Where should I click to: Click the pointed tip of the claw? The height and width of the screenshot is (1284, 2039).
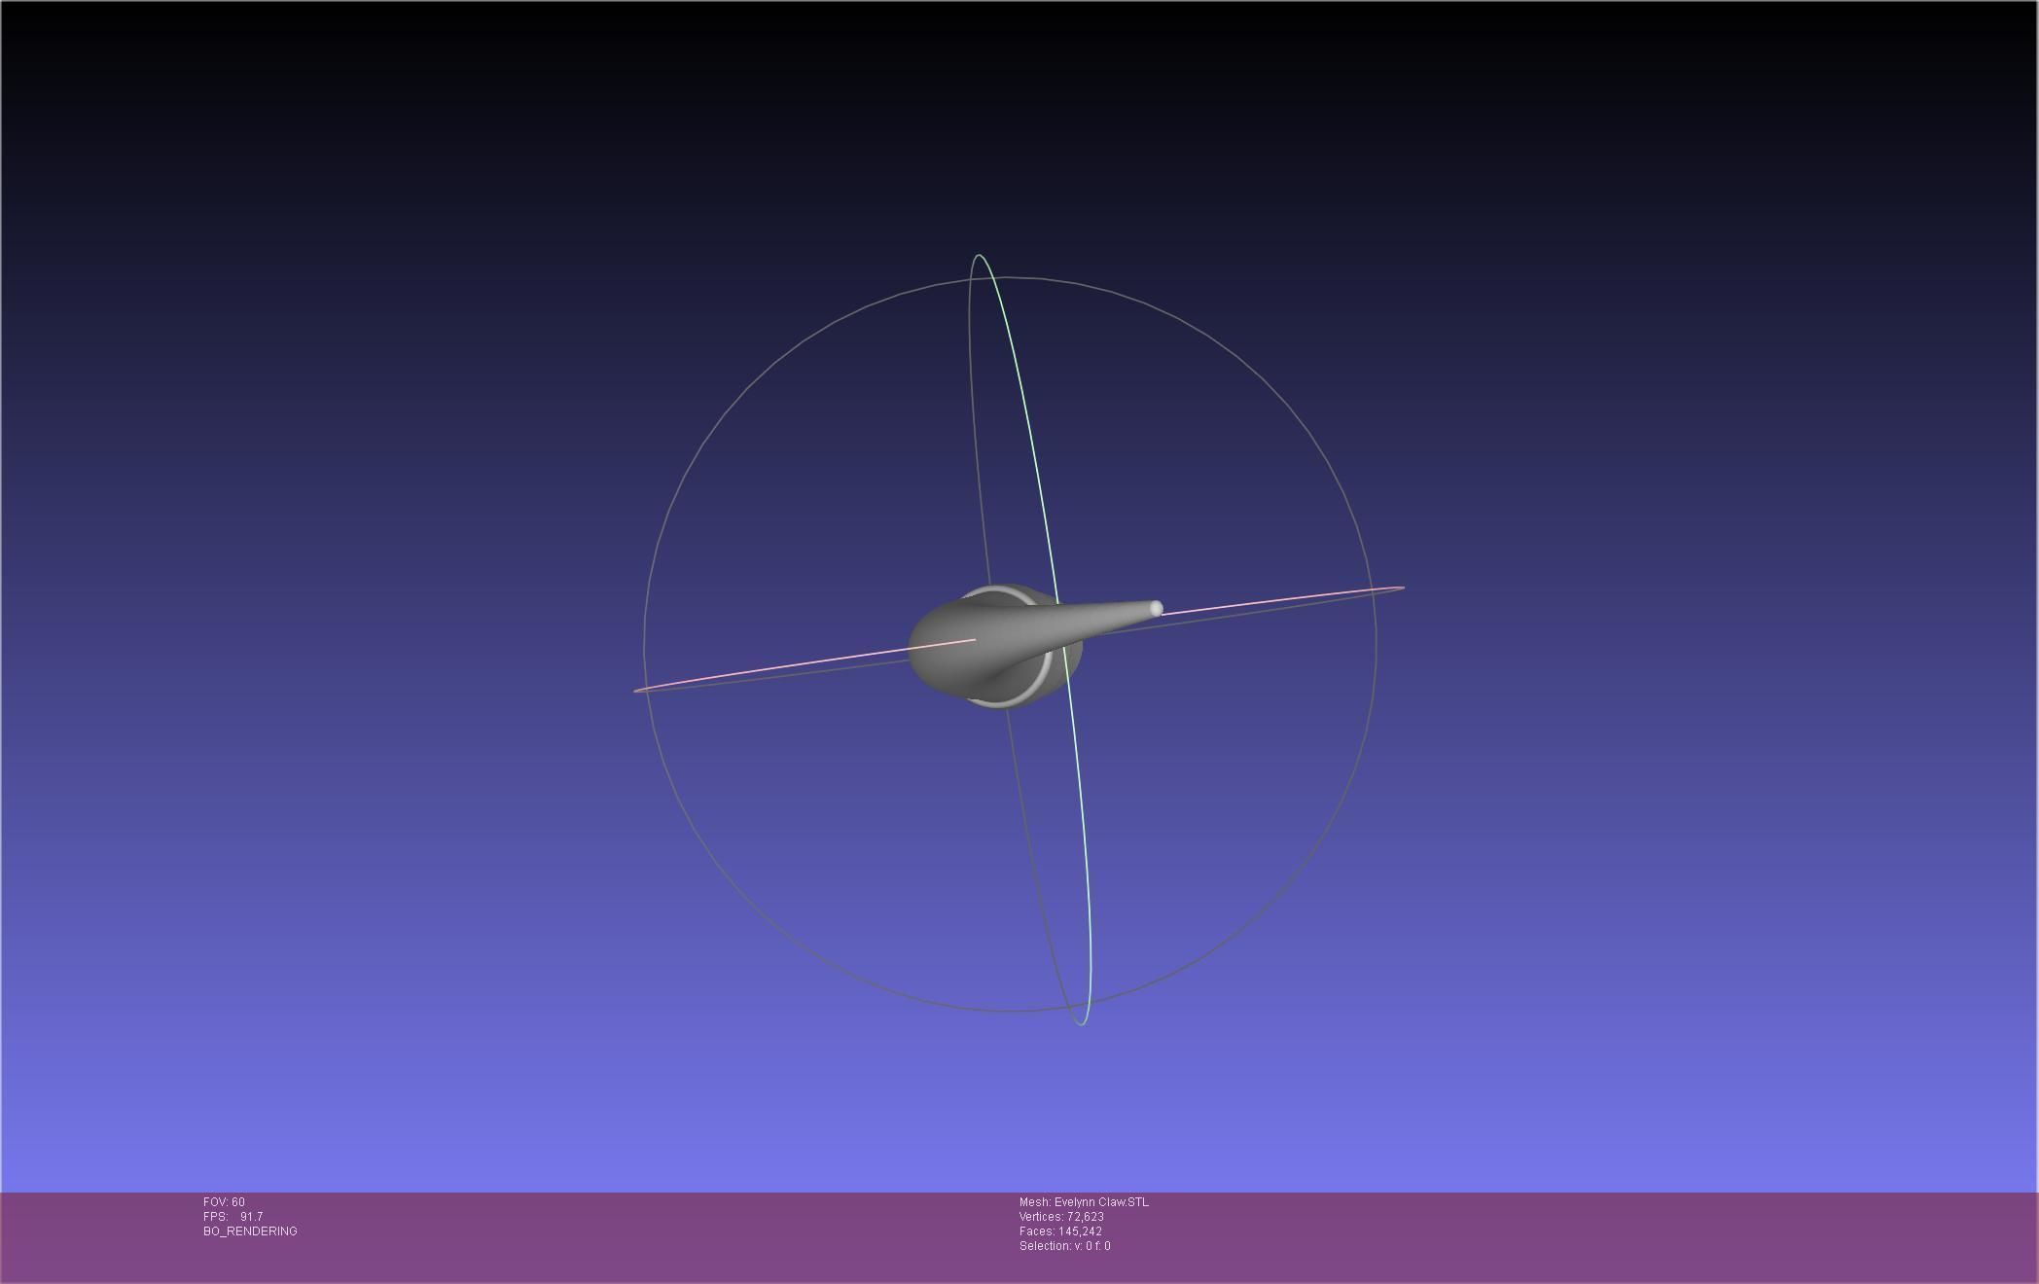[1156, 609]
